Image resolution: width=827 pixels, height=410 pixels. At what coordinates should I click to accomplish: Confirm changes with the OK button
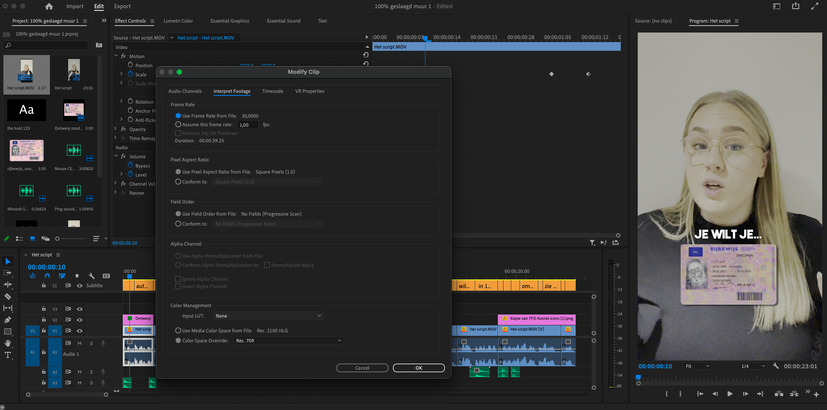pyautogui.click(x=418, y=367)
